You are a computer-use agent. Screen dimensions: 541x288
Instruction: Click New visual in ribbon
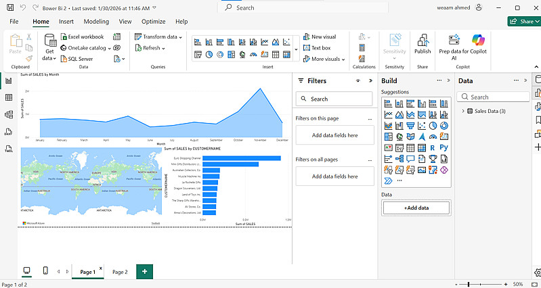coord(320,37)
